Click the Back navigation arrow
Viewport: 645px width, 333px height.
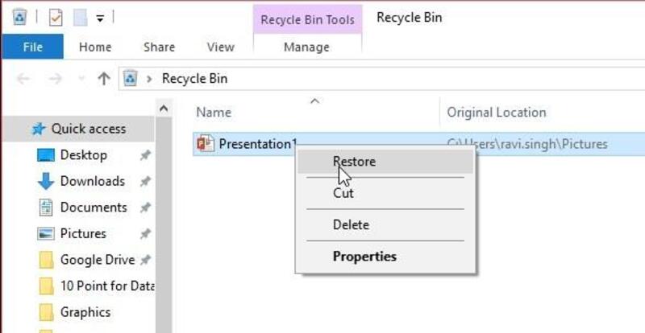pyautogui.click(x=23, y=78)
